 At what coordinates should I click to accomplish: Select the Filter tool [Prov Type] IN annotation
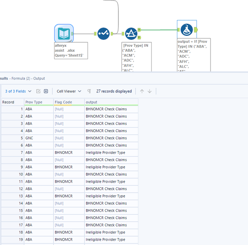137,57
